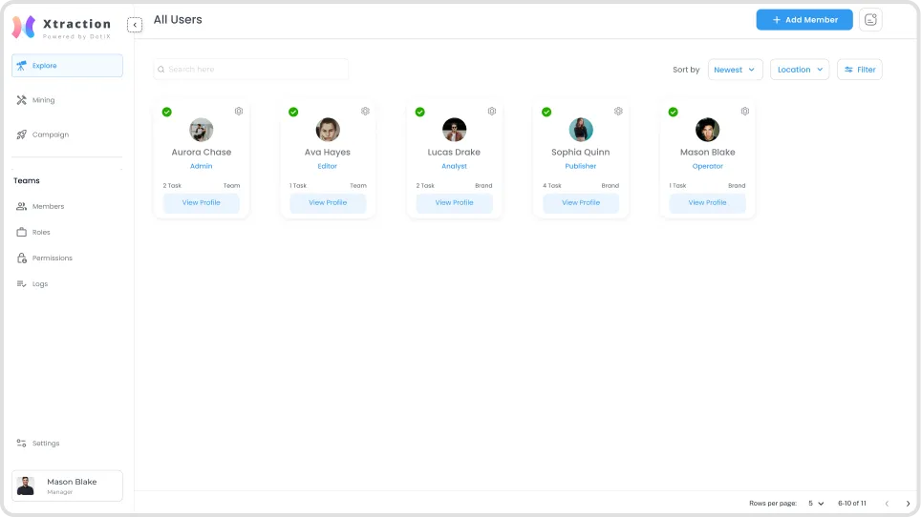Click the Members people icon

pos(22,206)
